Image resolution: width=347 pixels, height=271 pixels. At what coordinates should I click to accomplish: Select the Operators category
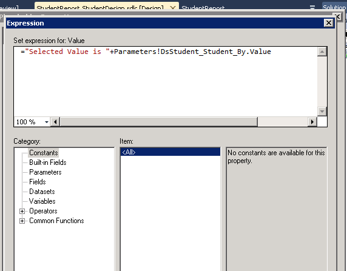tap(43, 211)
